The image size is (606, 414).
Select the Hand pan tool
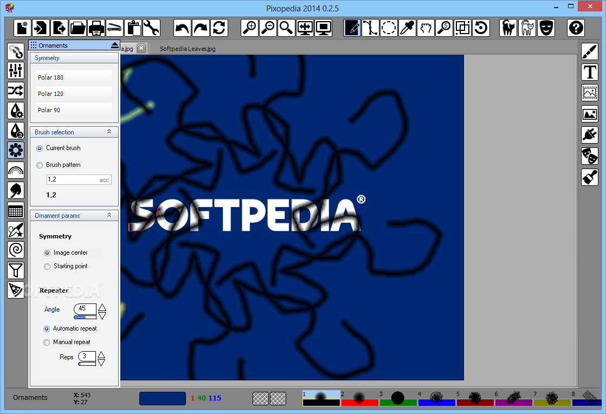(426, 28)
